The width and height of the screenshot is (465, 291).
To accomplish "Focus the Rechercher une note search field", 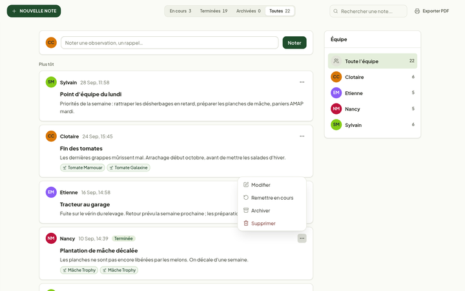I will (368, 11).
